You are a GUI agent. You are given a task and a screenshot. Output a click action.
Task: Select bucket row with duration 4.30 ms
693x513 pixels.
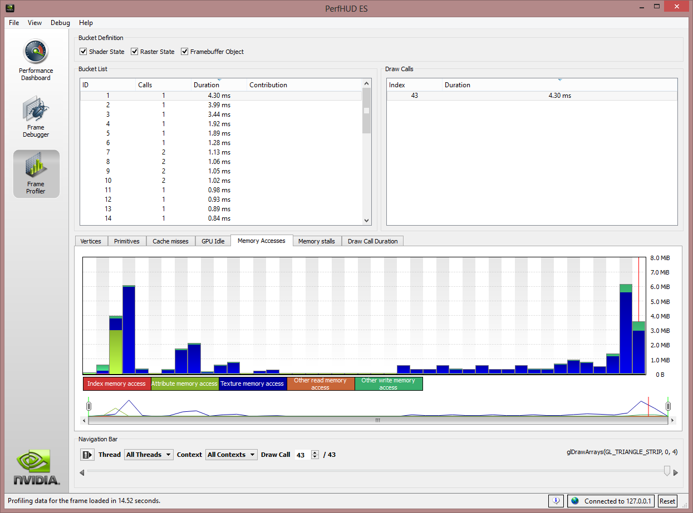click(221, 96)
